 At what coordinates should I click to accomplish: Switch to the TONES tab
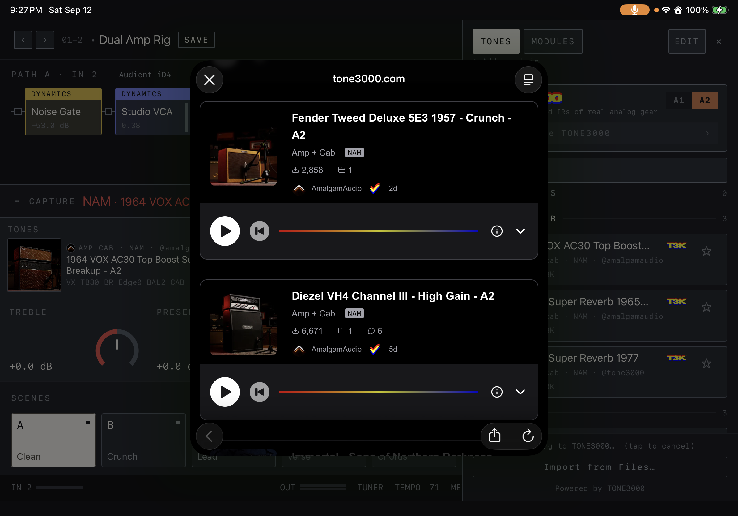pyautogui.click(x=496, y=41)
